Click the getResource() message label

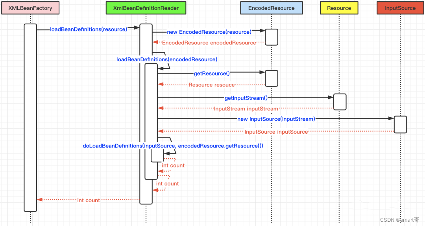tap(212, 73)
